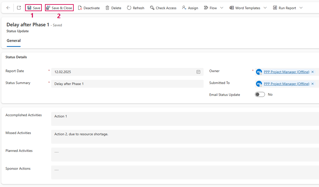Open record in new window icon
The height and width of the screenshot is (187, 319).
tap(19, 8)
